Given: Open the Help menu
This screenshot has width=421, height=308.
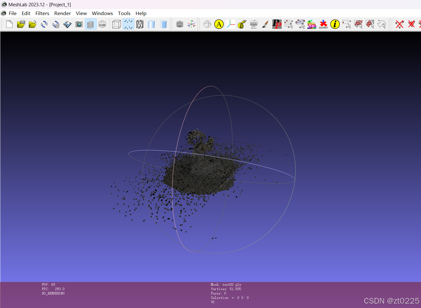Looking at the screenshot, I should click(x=141, y=13).
